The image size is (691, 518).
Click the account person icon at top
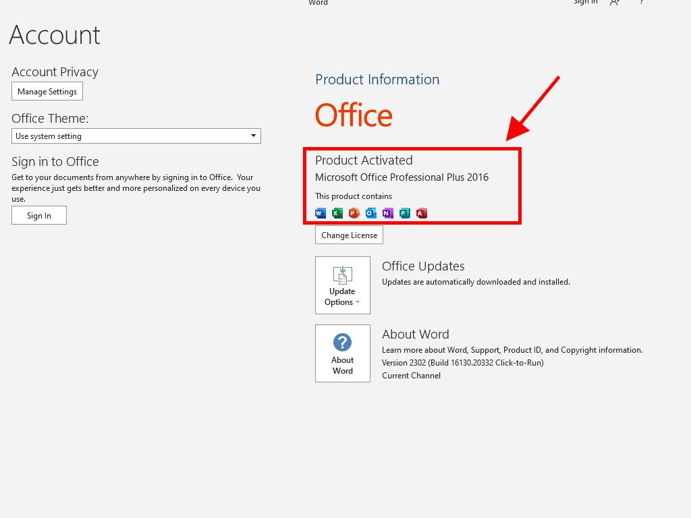(x=615, y=3)
